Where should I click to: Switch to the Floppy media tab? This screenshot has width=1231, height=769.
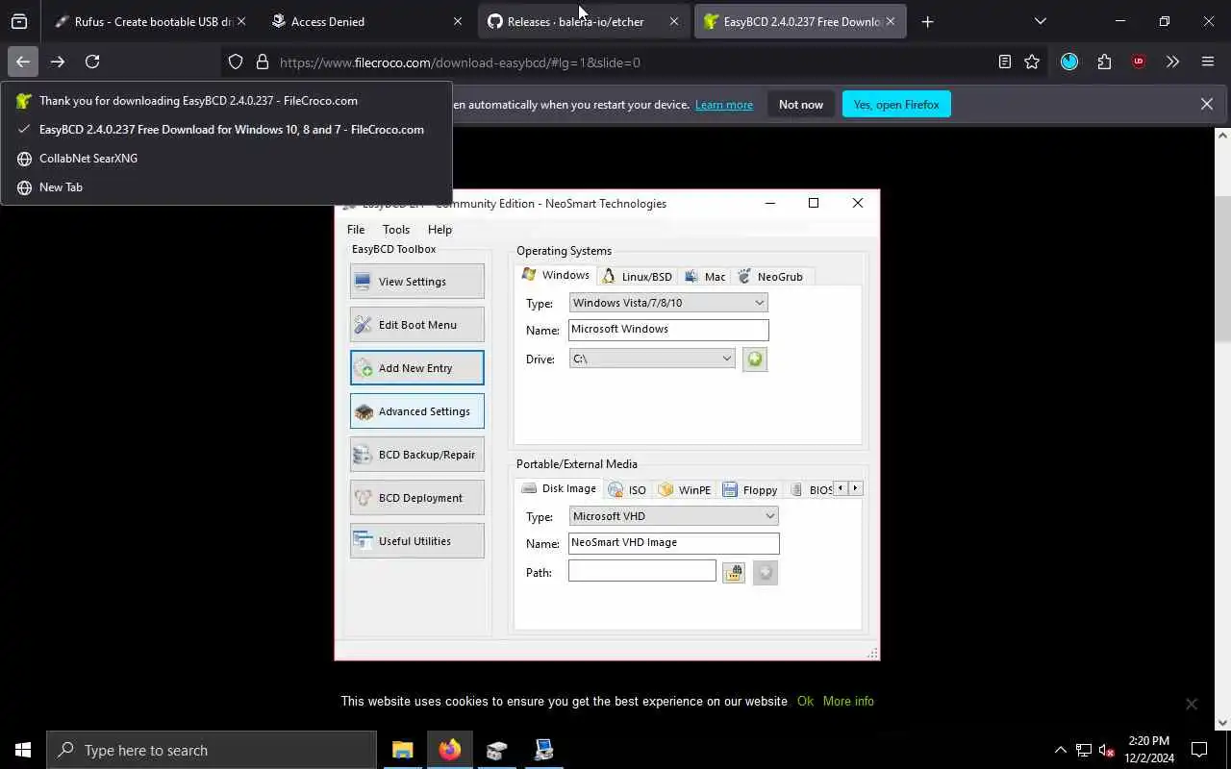[x=750, y=490]
